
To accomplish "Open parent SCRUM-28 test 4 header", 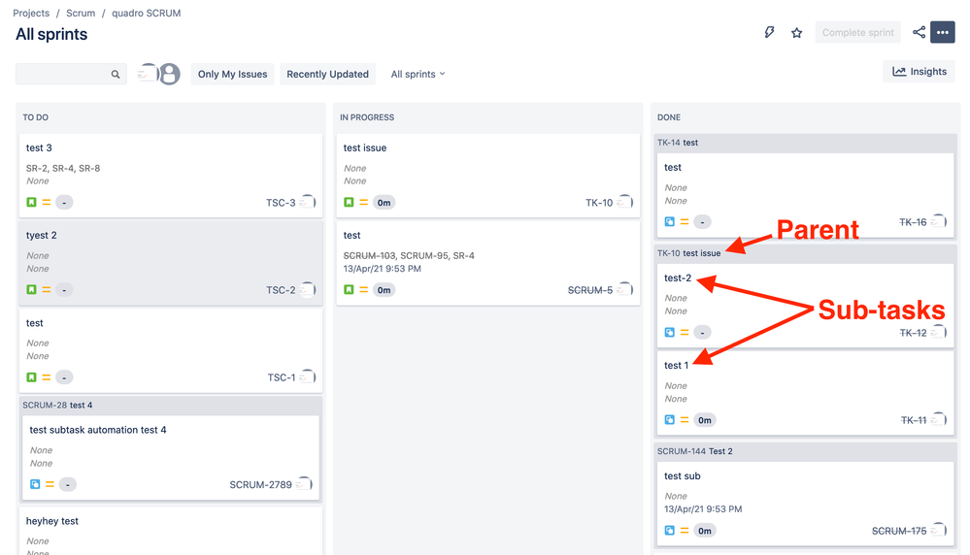I will (x=57, y=406).
